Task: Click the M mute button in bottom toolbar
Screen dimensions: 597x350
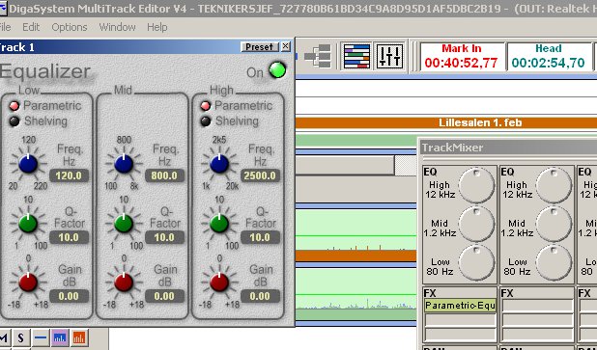Action: pyautogui.click(x=4, y=337)
